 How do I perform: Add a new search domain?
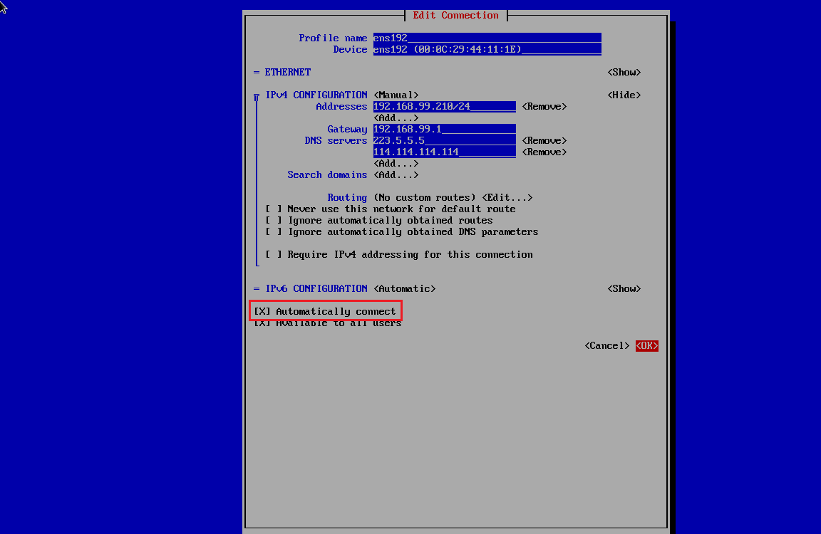(x=396, y=174)
